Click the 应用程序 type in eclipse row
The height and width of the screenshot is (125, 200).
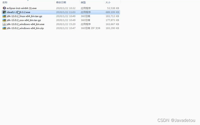pos(86,8)
